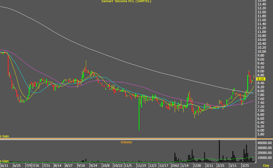Select the 2/25 date label

click(221, 165)
